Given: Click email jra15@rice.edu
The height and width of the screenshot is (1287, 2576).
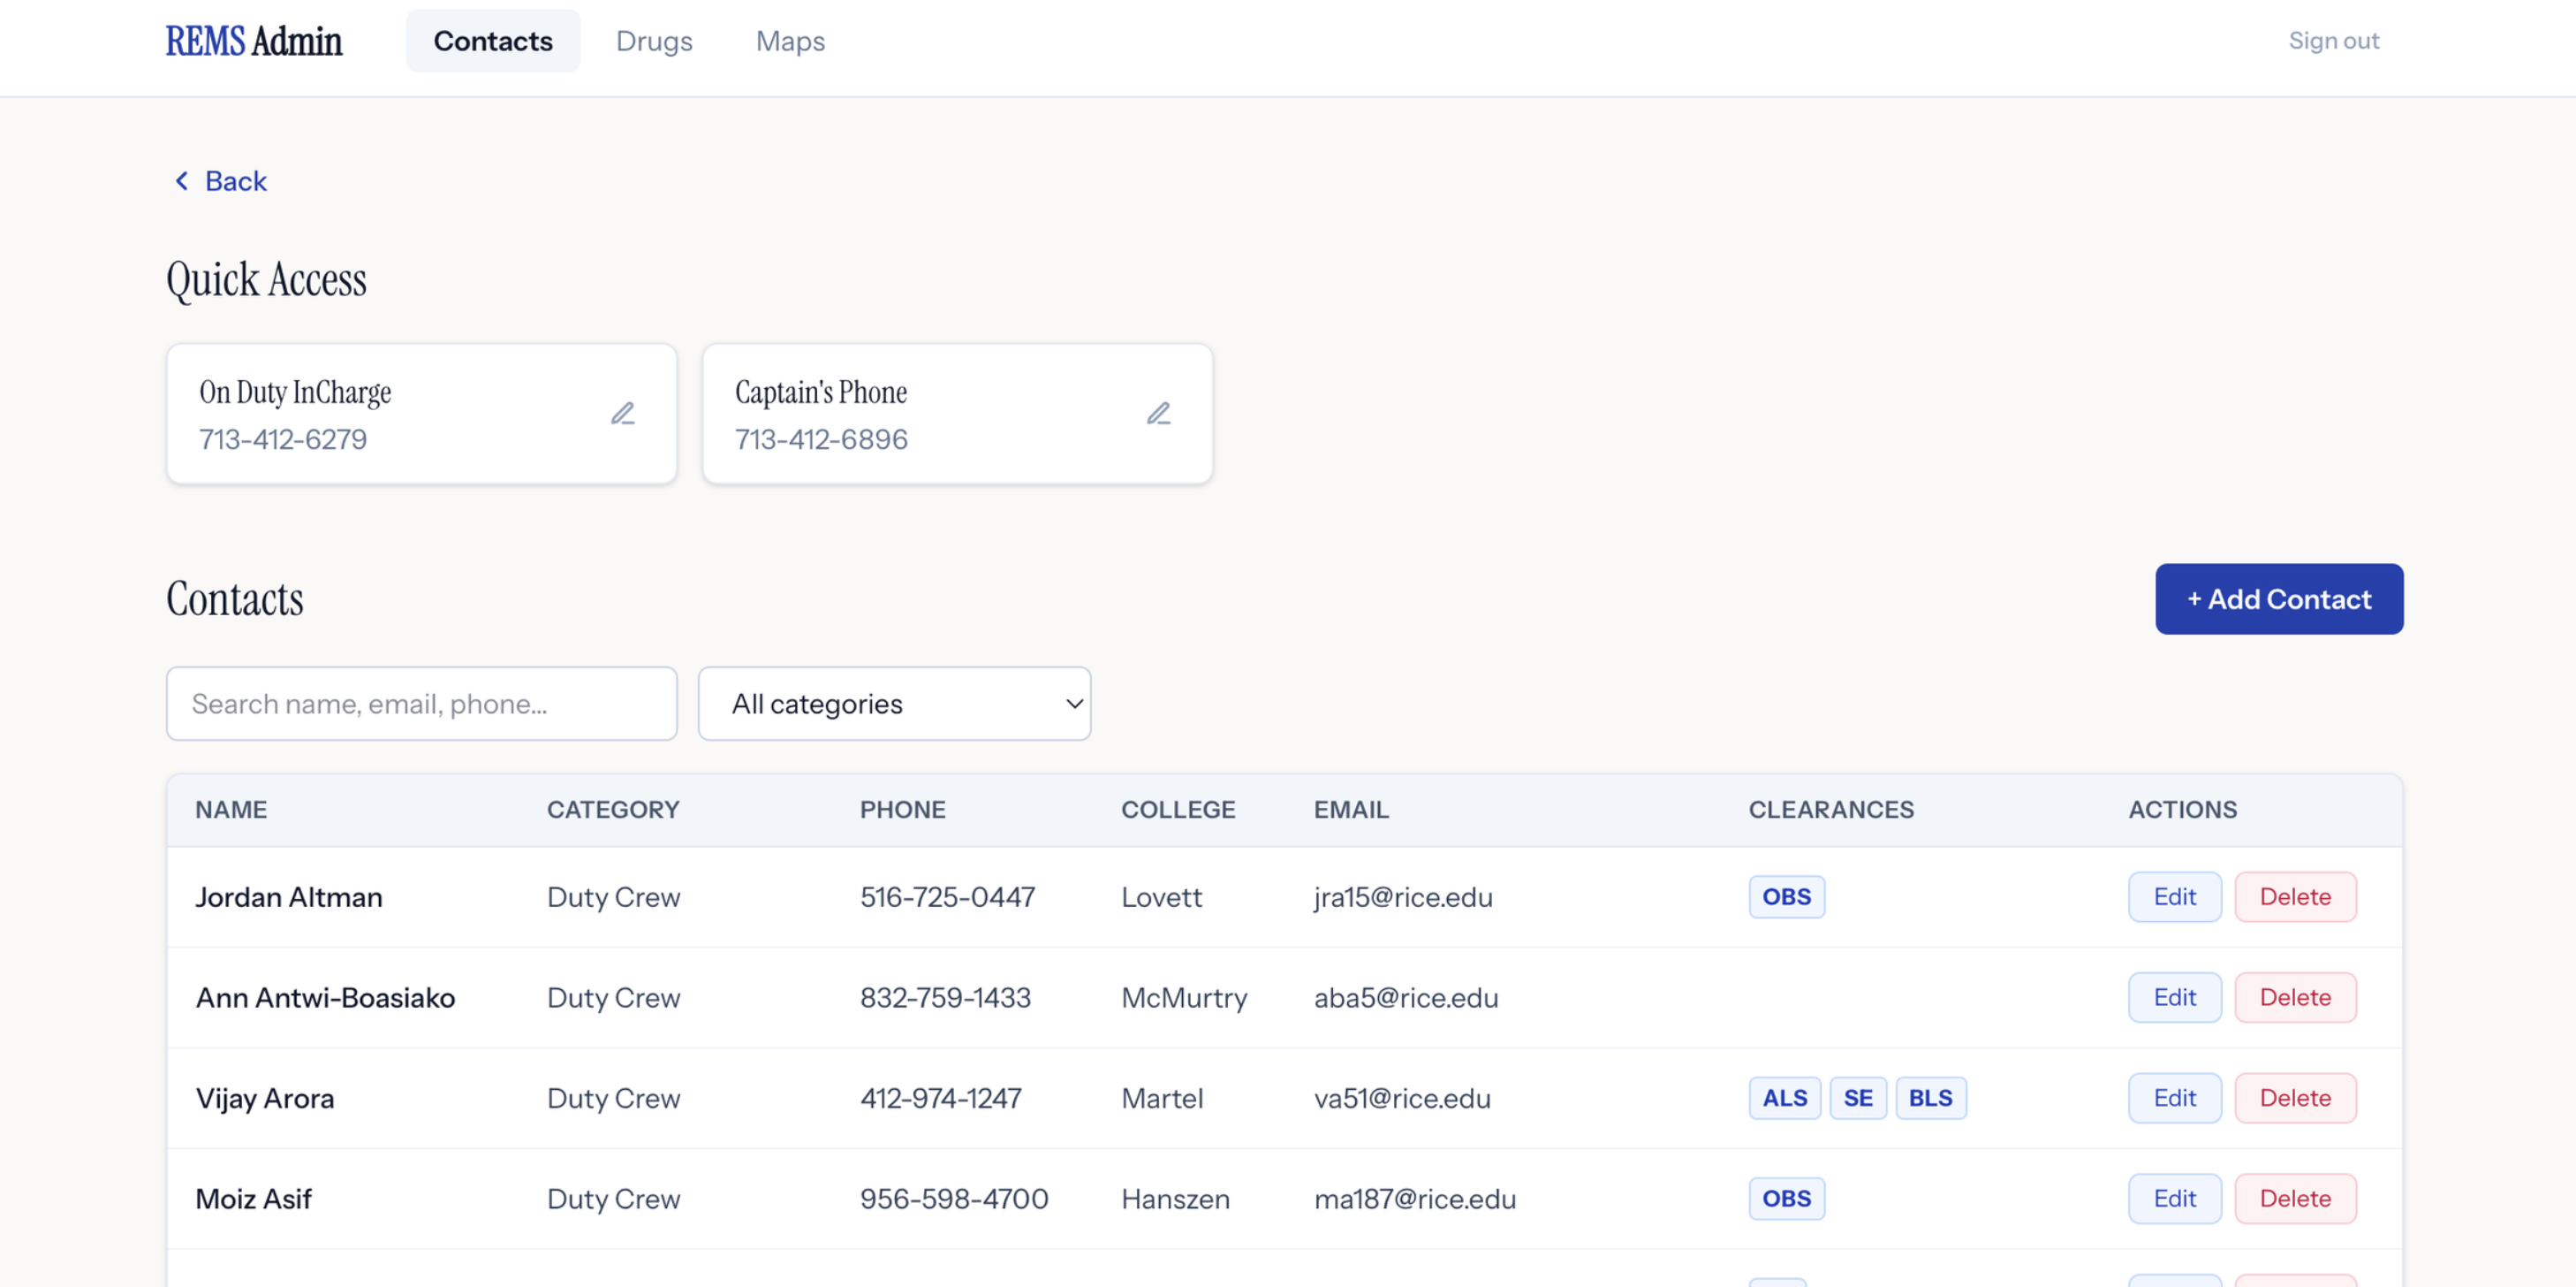Looking at the screenshot, I should click(x=1403, y=896).
